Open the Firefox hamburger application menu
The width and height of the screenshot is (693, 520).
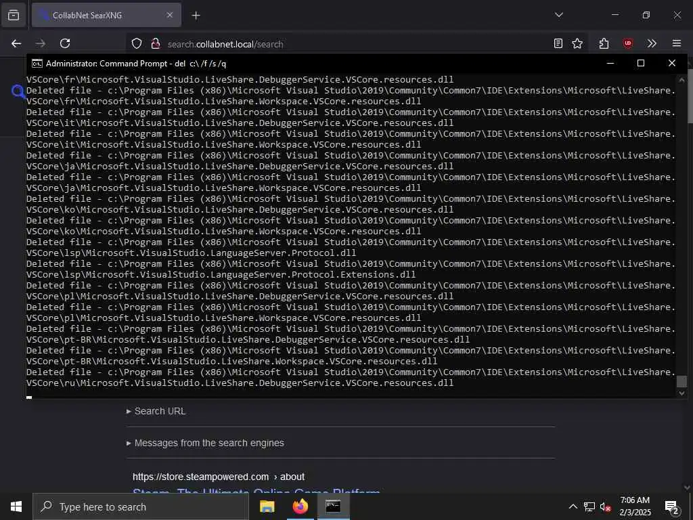pos(677,43)
